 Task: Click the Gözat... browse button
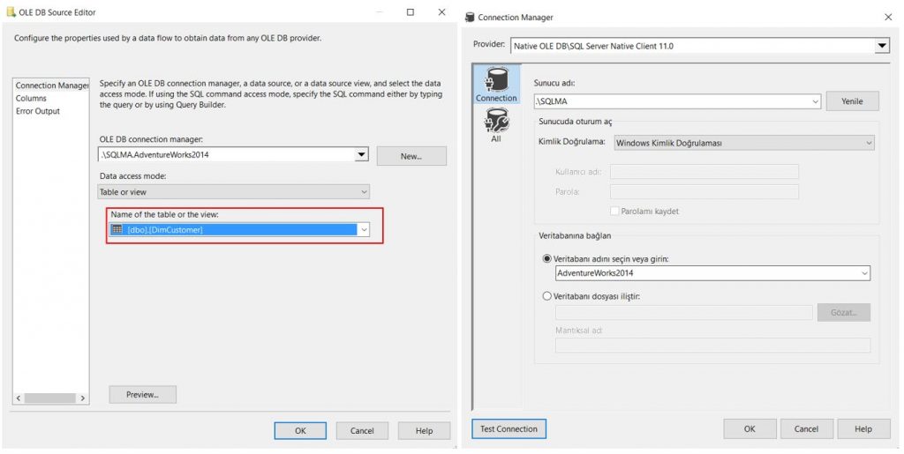(843, 312)
